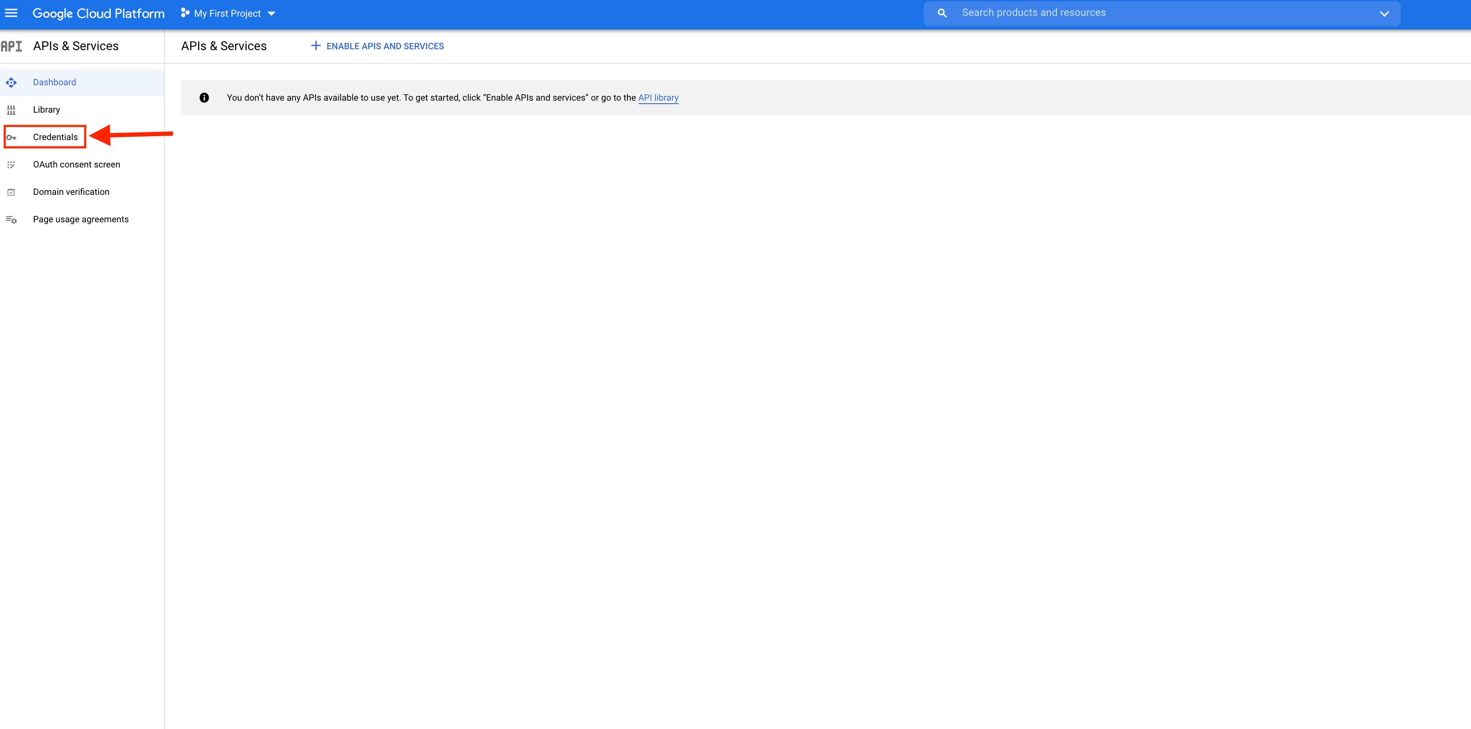
Task: Open the Dashboard menu item
Action: [82, 82]
